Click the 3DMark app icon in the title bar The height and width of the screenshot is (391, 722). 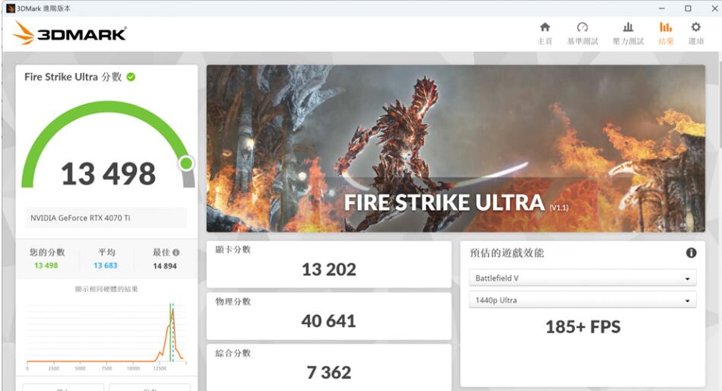(11, 8)
